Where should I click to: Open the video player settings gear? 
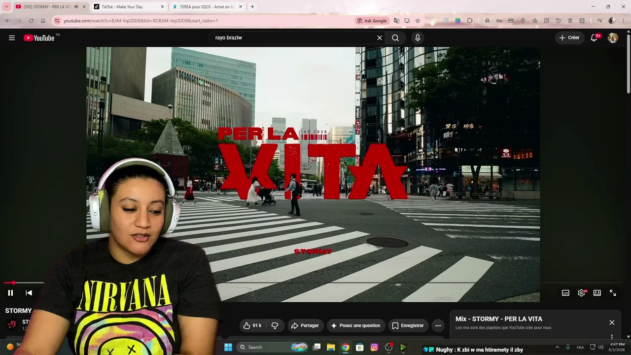coord(582,293)
